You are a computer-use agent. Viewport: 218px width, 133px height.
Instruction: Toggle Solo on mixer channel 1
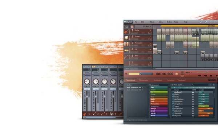pyautogui.click(x=85, y=87)
